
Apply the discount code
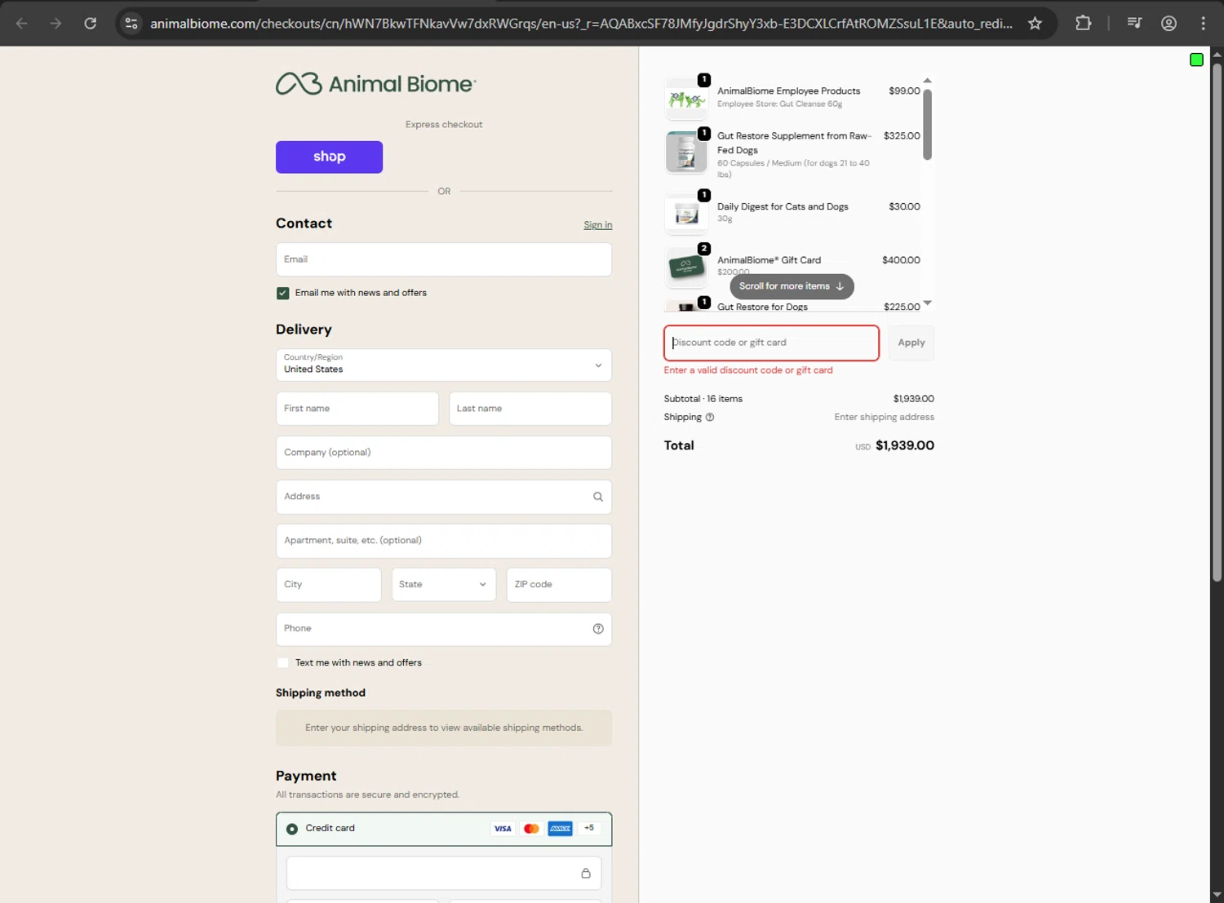pos(911,343)
